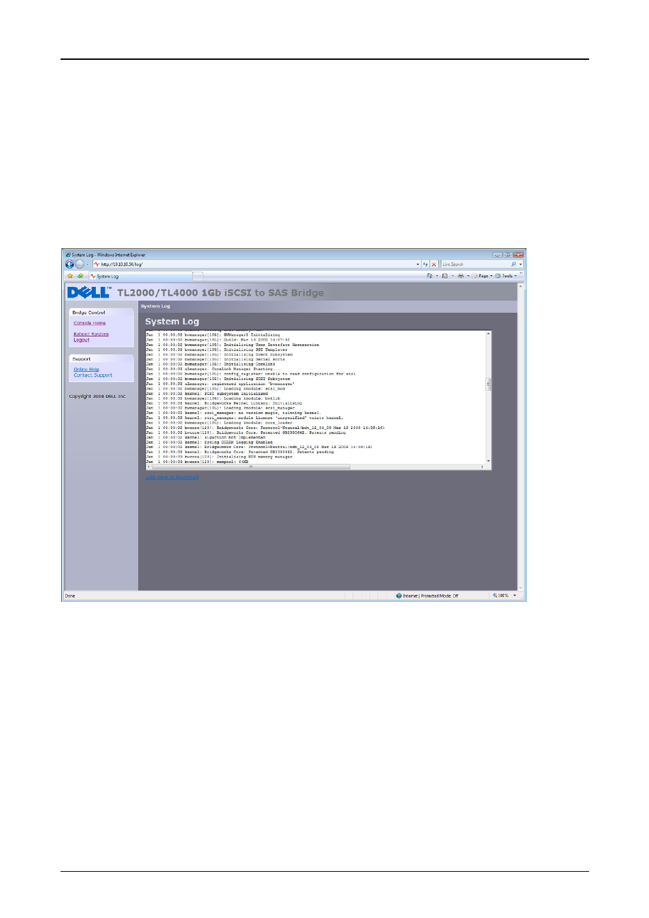The image size is (649, 918).
Task: Open the search provider dropdown arrow
Action: (x=520, y=265)
